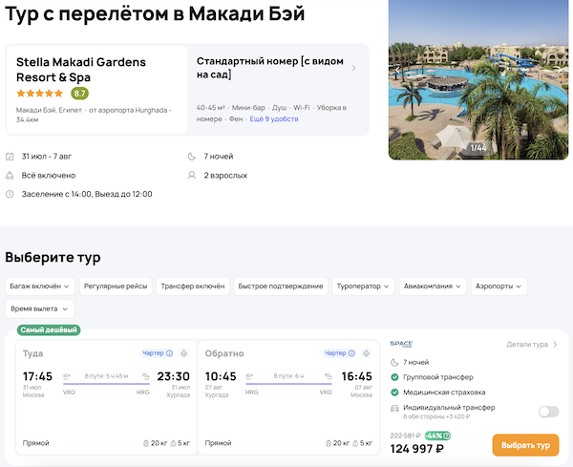
Task: Click the outbound flight airline logo icon
Action: tap(183, 353)
